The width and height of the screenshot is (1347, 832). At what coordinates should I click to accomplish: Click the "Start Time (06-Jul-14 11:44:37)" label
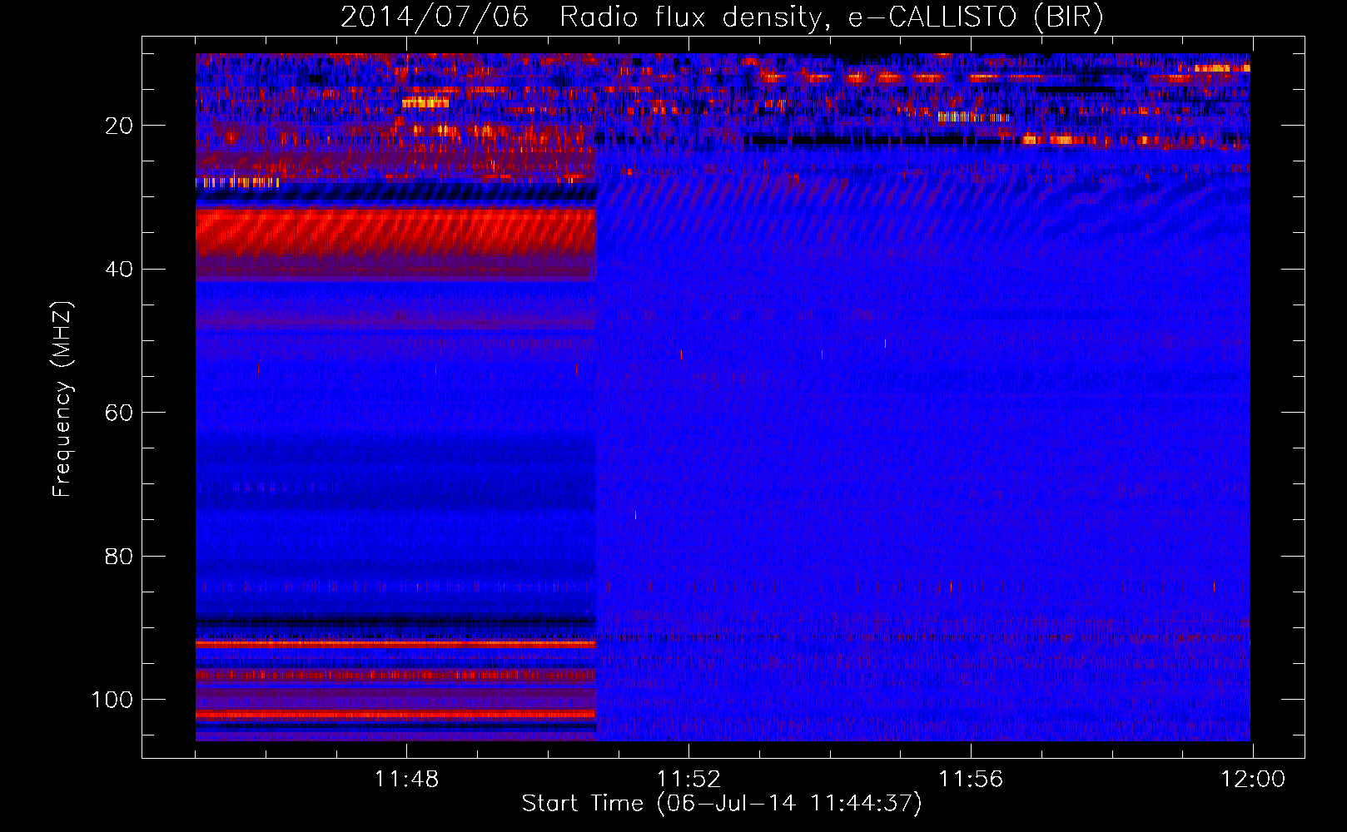point(722,804)
